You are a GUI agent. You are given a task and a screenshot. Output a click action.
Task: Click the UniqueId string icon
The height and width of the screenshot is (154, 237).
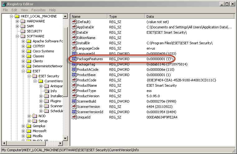[x=74, y=117]
